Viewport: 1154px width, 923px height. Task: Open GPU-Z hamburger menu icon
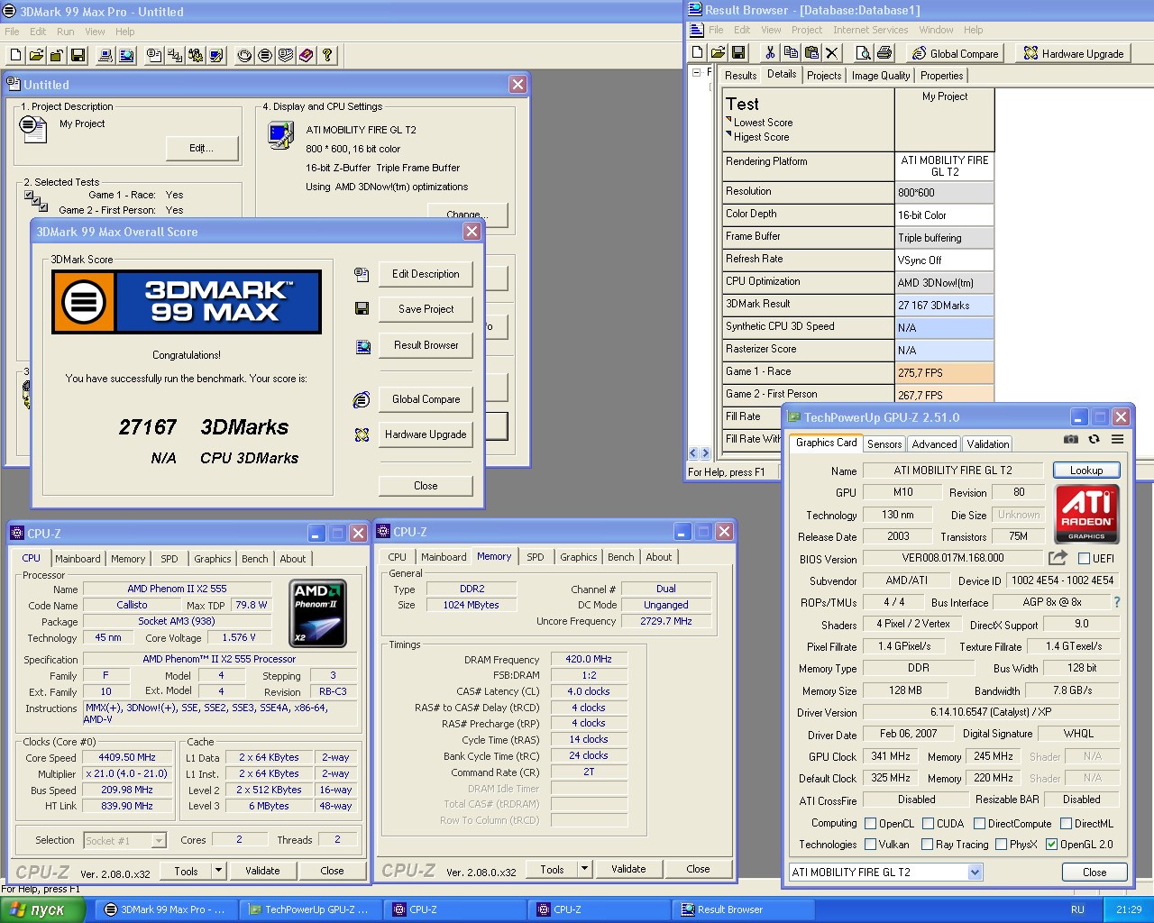click(x=1117, y=440)
